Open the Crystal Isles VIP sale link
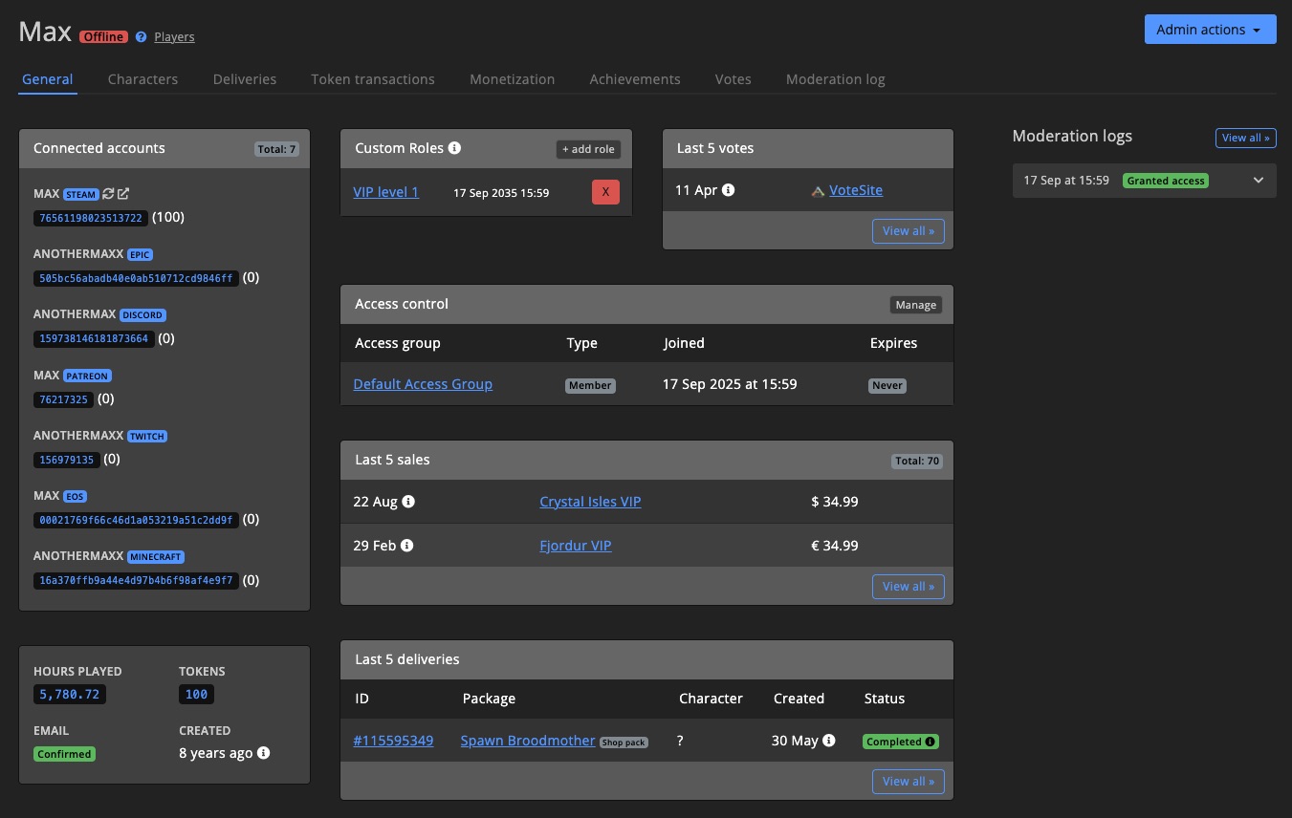 [590, 501]
